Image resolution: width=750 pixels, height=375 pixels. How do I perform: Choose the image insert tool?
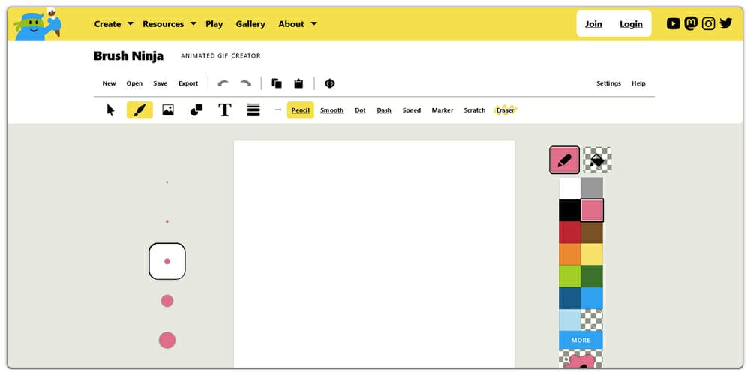coord(168,110)
